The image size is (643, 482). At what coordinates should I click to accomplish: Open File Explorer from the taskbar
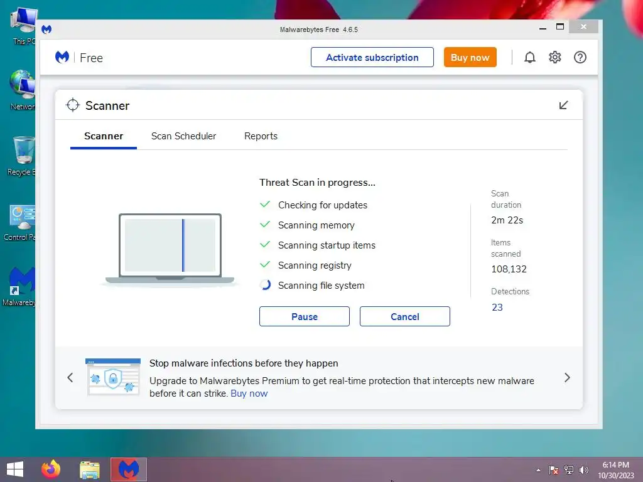[x=89, y=469]
